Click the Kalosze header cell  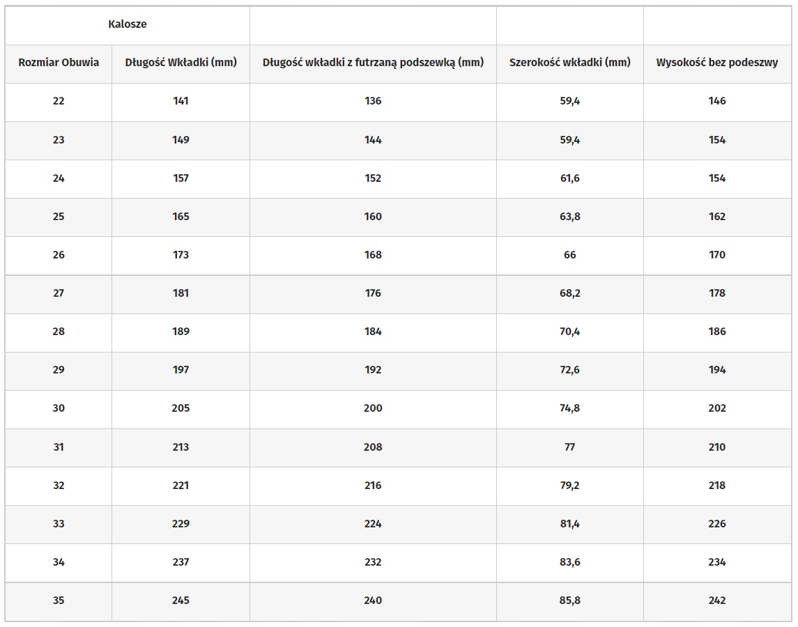point(128,24)
